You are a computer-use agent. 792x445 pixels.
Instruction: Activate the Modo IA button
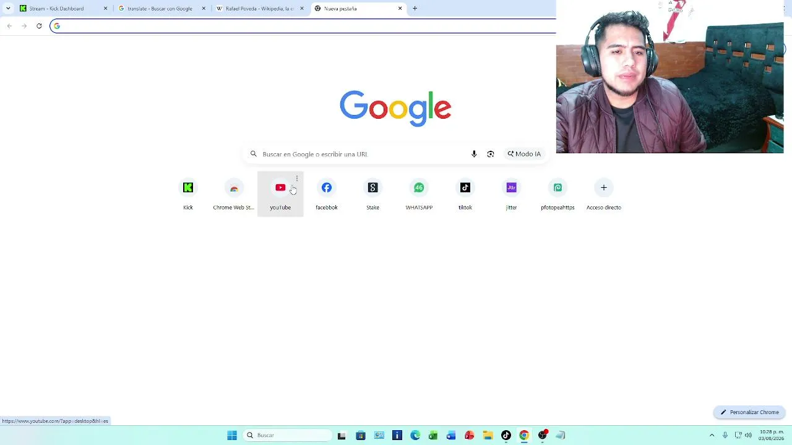tap(524, 154)
